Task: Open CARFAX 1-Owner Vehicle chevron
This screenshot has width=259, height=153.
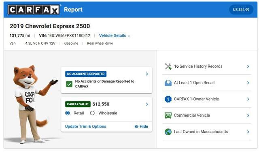Action: [248, 99]
